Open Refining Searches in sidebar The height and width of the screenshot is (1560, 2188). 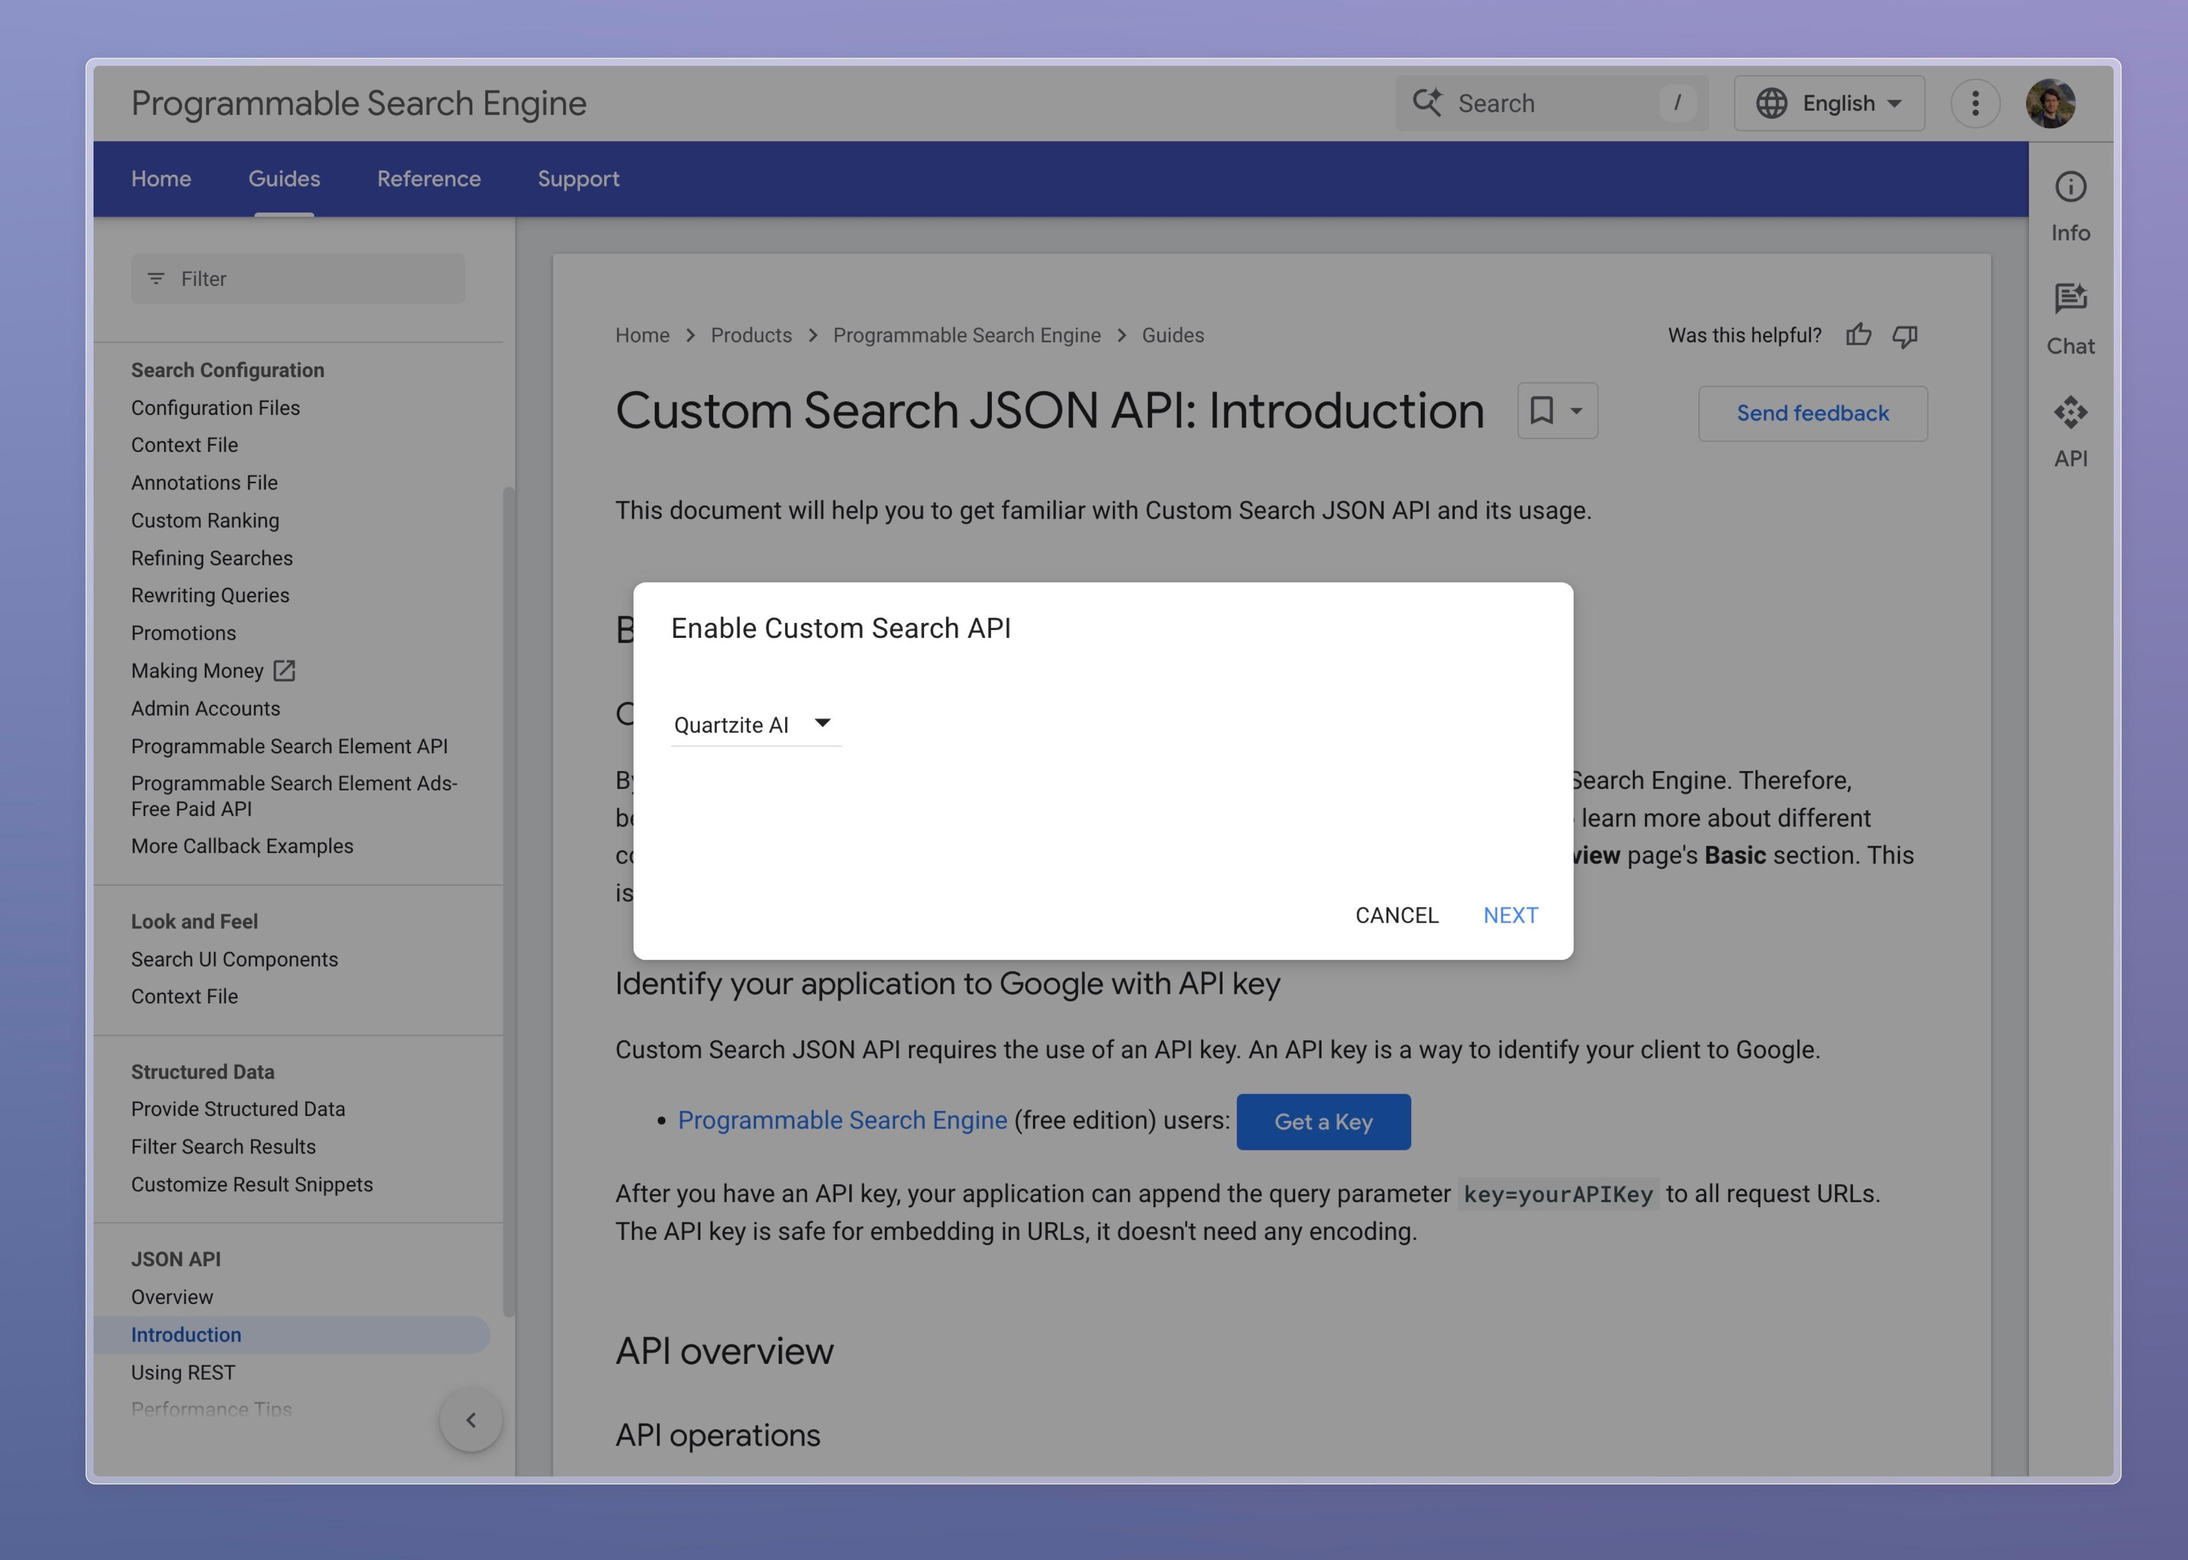point(213,557)
